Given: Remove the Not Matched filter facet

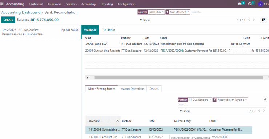Looking at the screenshot, I should click(188, 12).
